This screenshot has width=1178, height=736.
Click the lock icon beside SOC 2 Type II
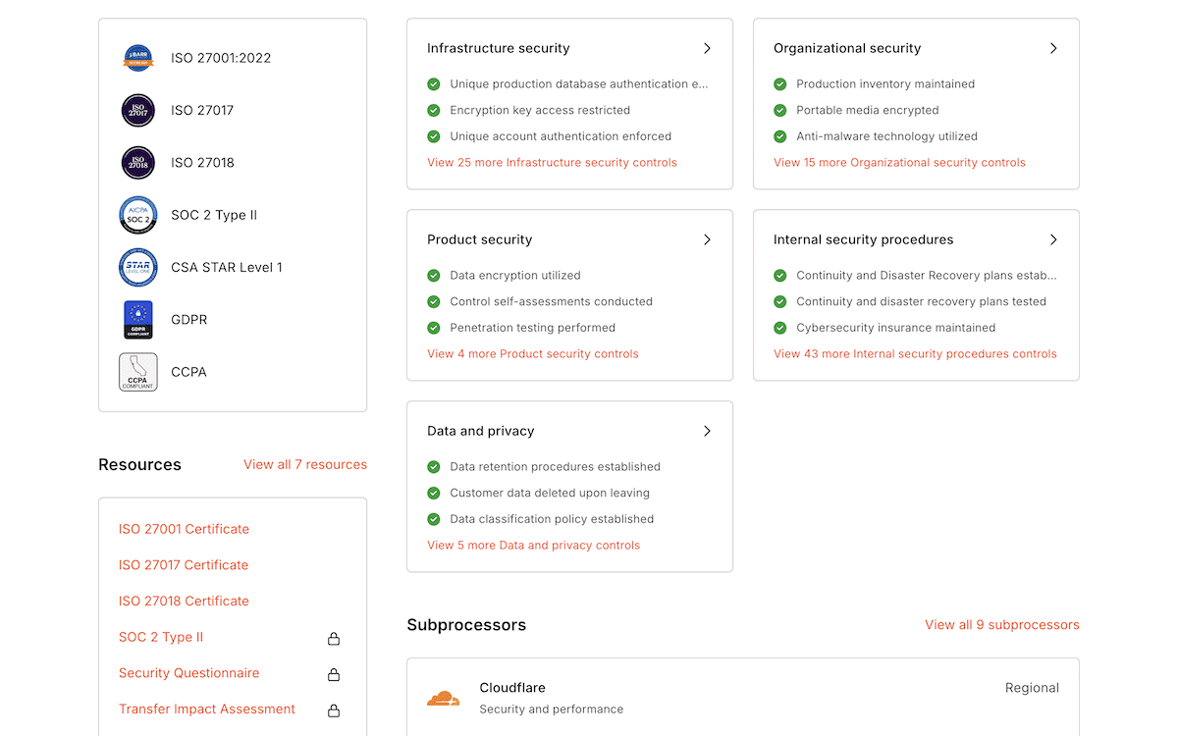coord(334,638)
